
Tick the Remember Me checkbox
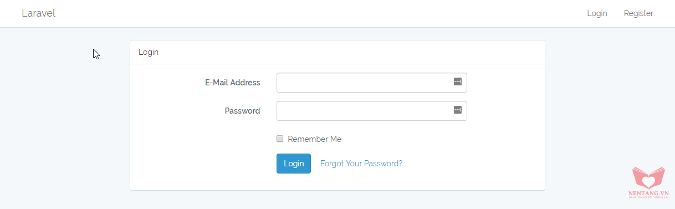pyautogui.click(x=280, y=139)
